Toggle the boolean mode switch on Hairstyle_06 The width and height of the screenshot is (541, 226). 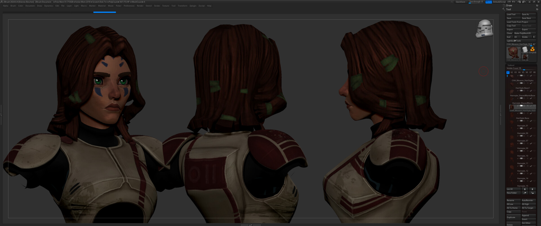[x=521, y=128]
